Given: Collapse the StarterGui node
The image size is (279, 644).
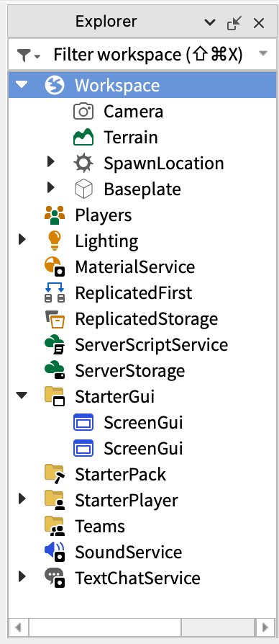Looking at the screenshot, I should click(x=22, y=396).
